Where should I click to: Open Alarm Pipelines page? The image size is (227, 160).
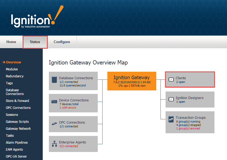pos(17,143)
